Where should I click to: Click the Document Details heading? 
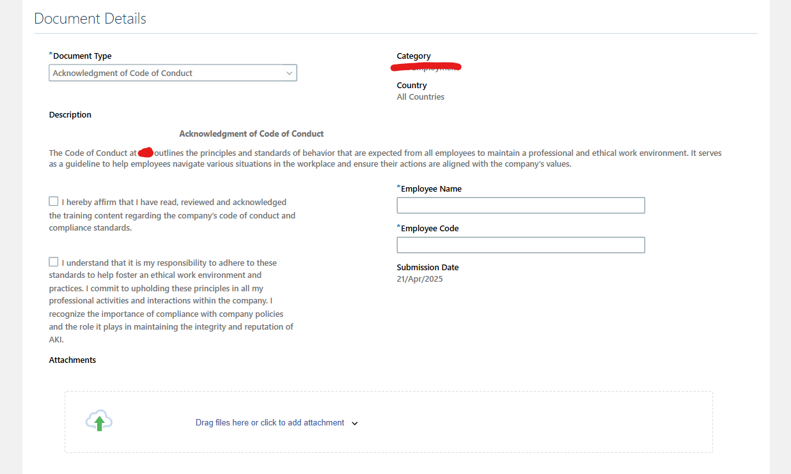90,19
